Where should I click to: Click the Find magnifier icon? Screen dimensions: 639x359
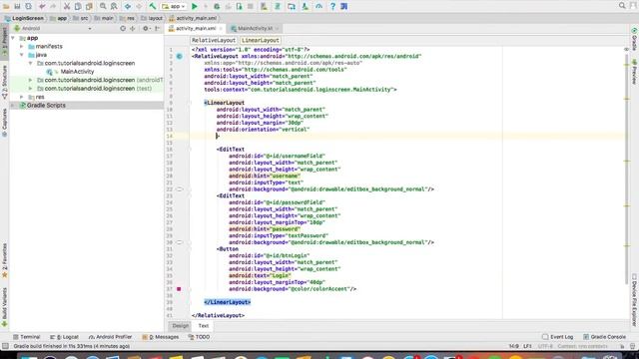tap(103, 6)
